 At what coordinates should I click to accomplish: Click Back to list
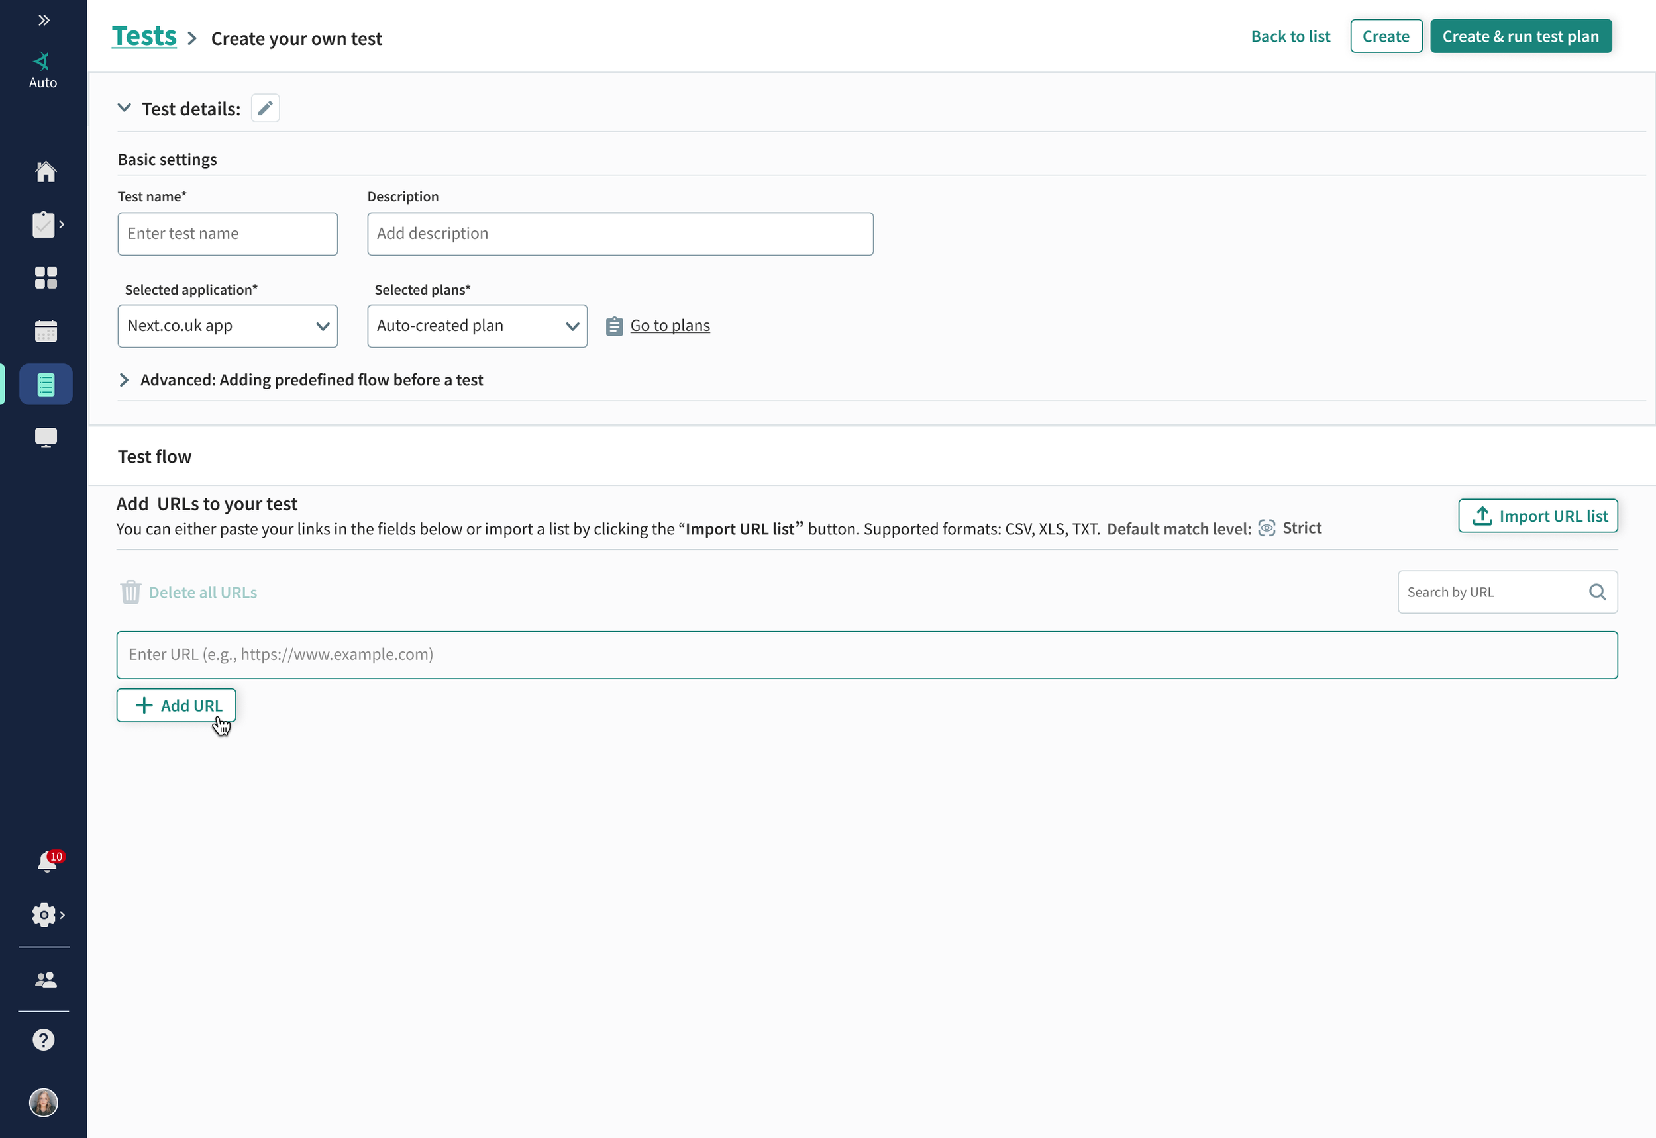[x=1290, y=36]
